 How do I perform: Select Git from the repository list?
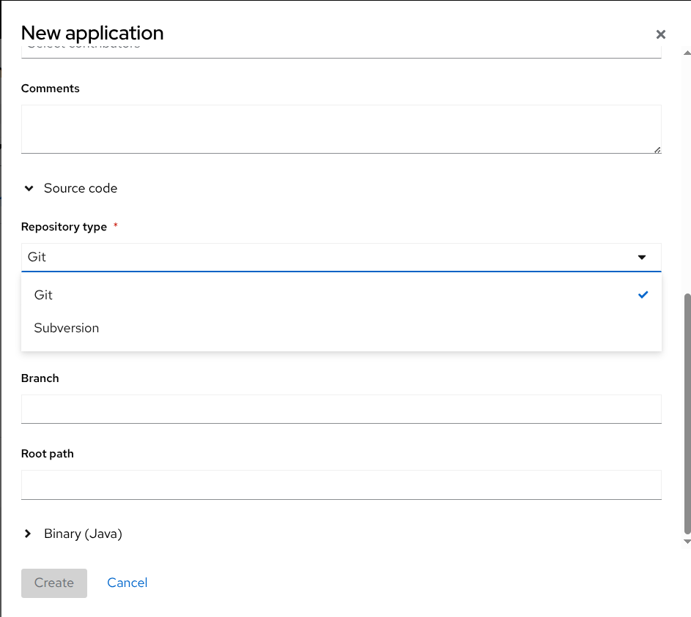tap(44, 295)
